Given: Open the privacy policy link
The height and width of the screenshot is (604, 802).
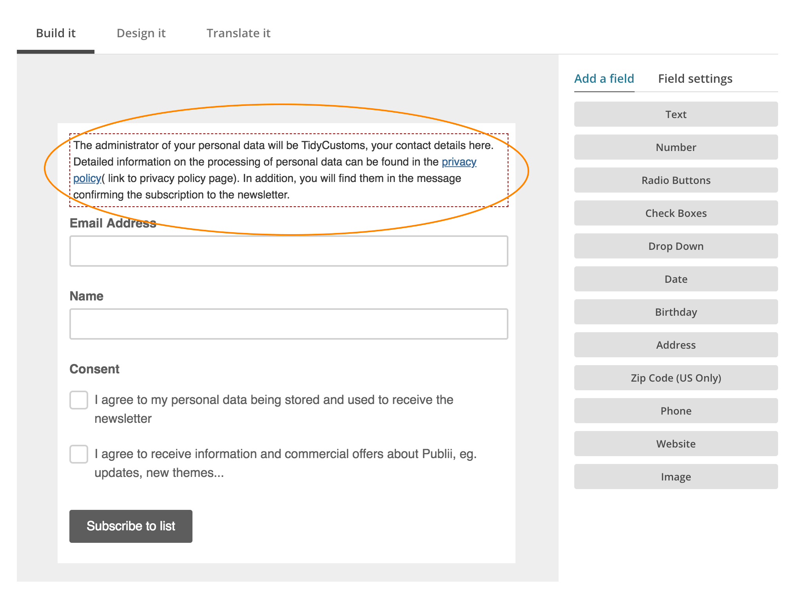Looking at the screenshot, I should [459, 162].
